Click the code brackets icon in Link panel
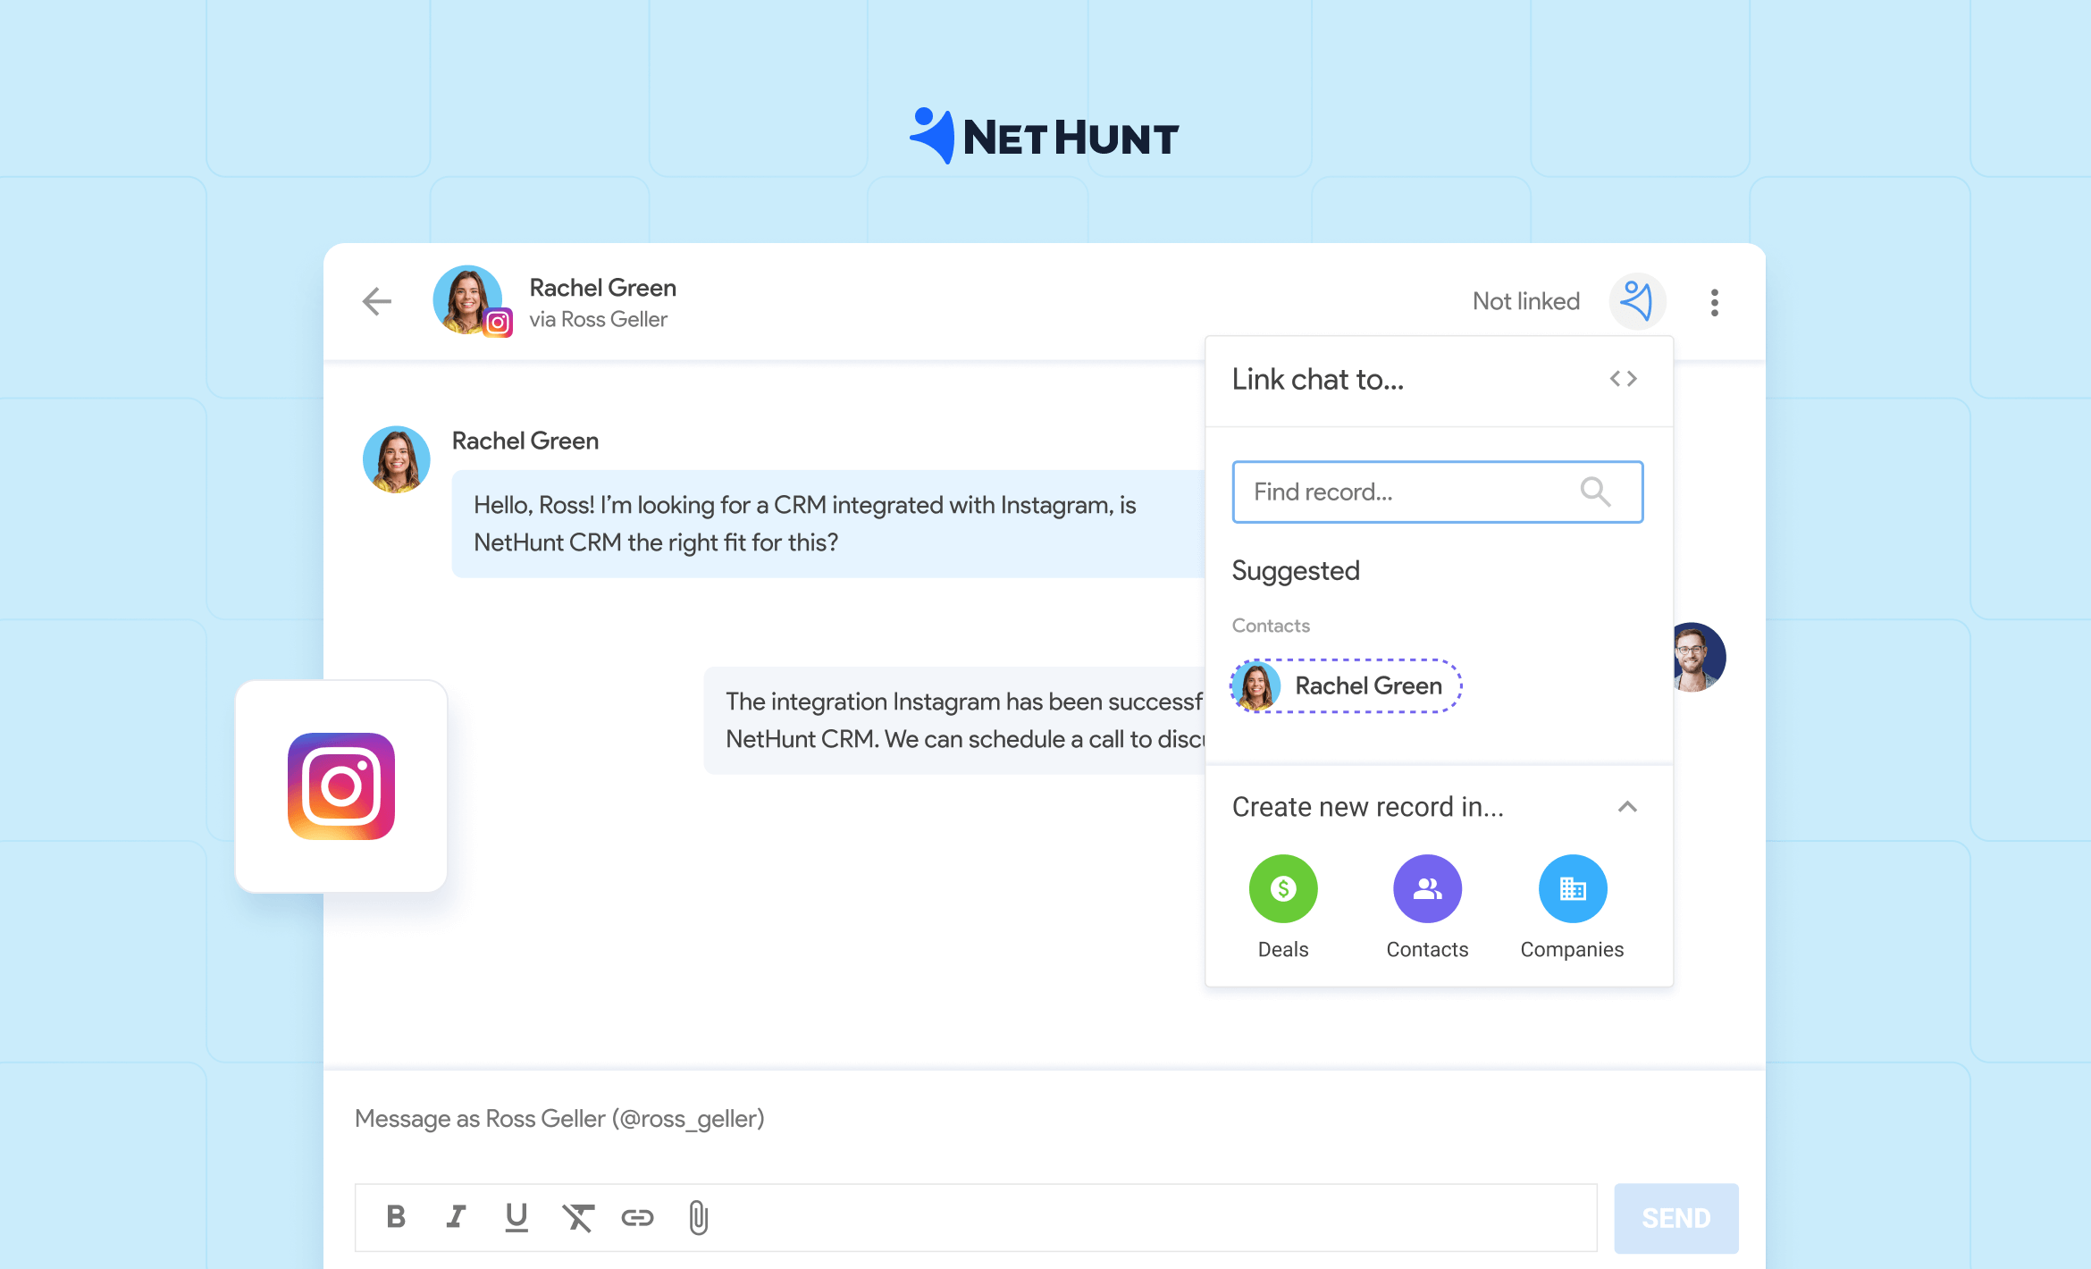2091x1269 pixels. (1623, 379)
